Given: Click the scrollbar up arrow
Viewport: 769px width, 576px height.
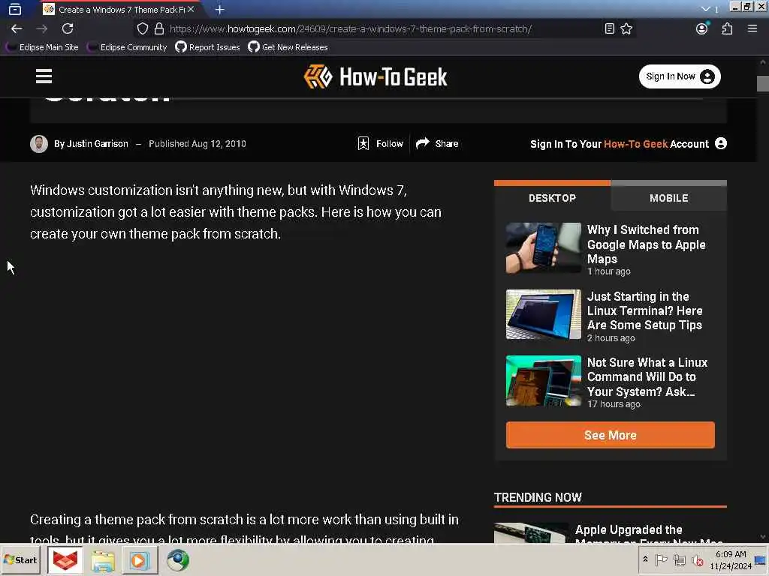Looking at the screenshot, I should [763, 62].
